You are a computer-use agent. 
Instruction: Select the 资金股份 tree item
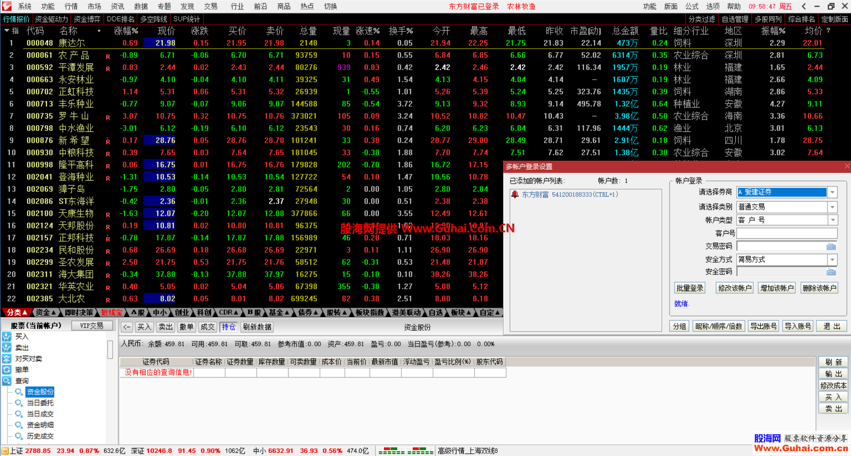(40, 392)
